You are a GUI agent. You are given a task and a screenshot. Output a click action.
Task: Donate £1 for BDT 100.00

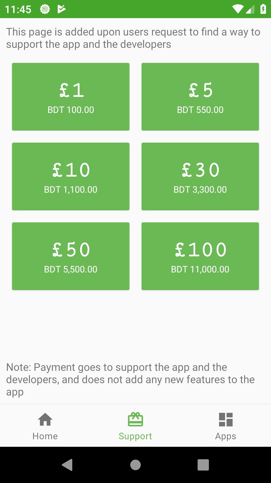(x=71, y=97)
